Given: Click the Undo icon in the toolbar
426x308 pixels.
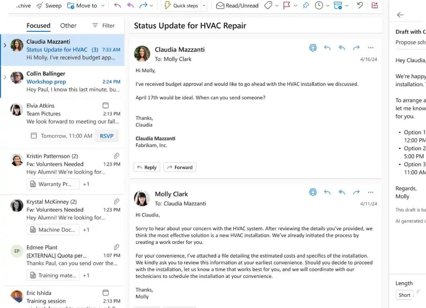Looking at the screenshot, I should click(x=360, y=6).
